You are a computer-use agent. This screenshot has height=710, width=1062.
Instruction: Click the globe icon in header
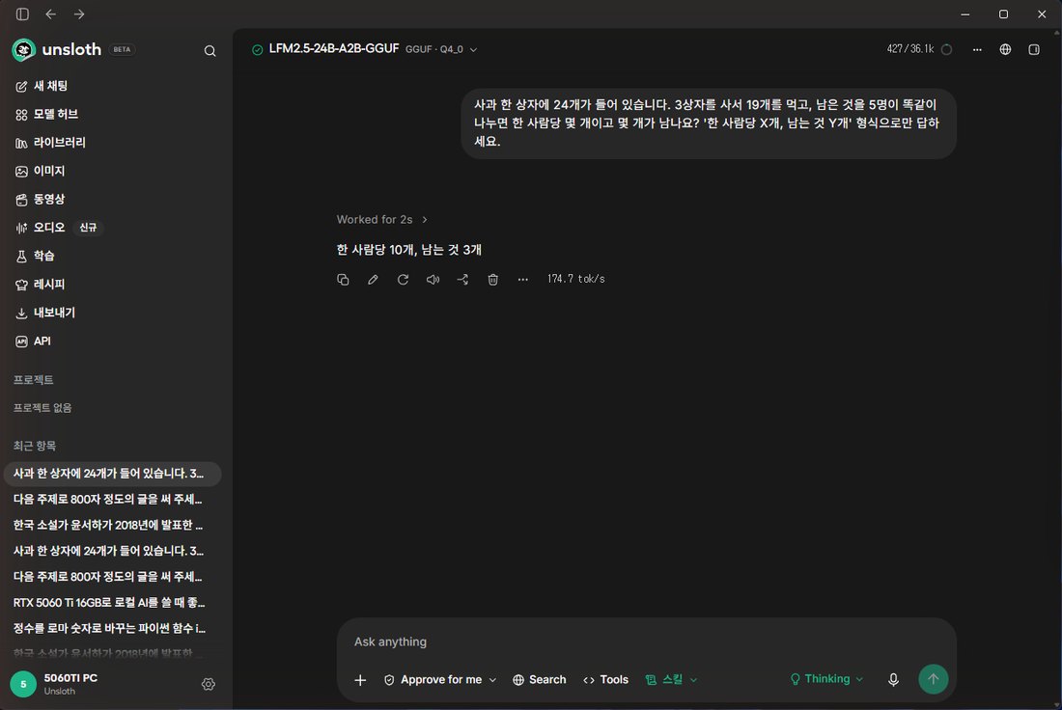(x=1005, y=49)
